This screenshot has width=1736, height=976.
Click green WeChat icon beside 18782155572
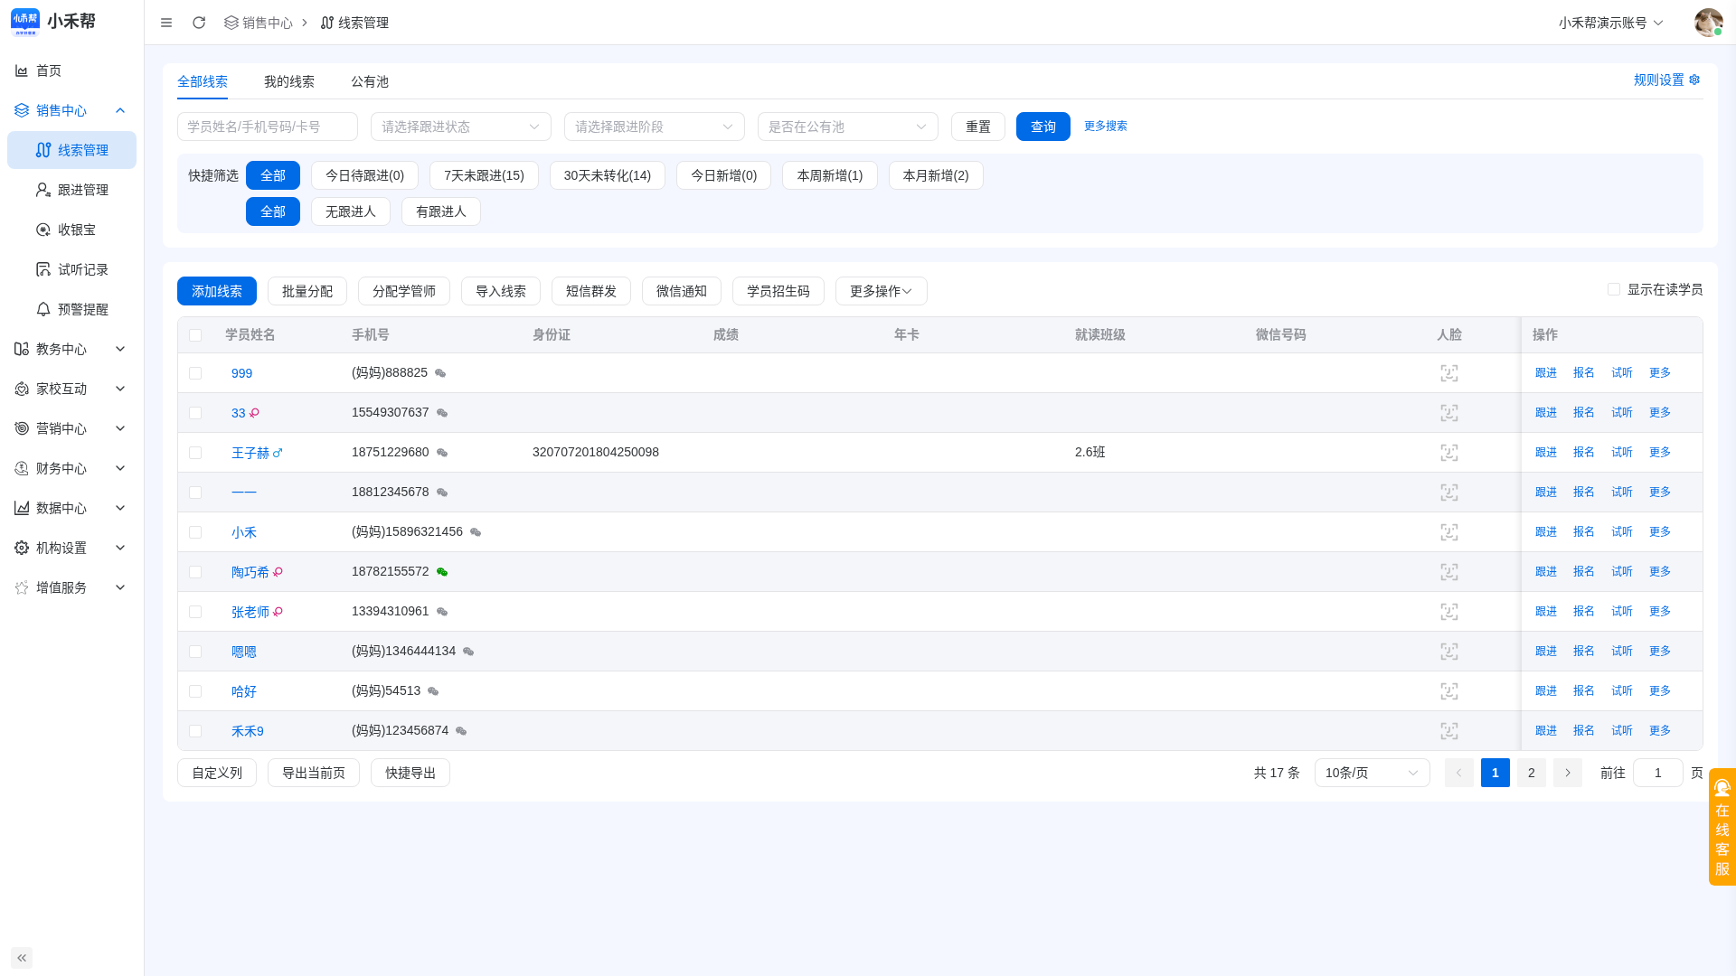442,572
